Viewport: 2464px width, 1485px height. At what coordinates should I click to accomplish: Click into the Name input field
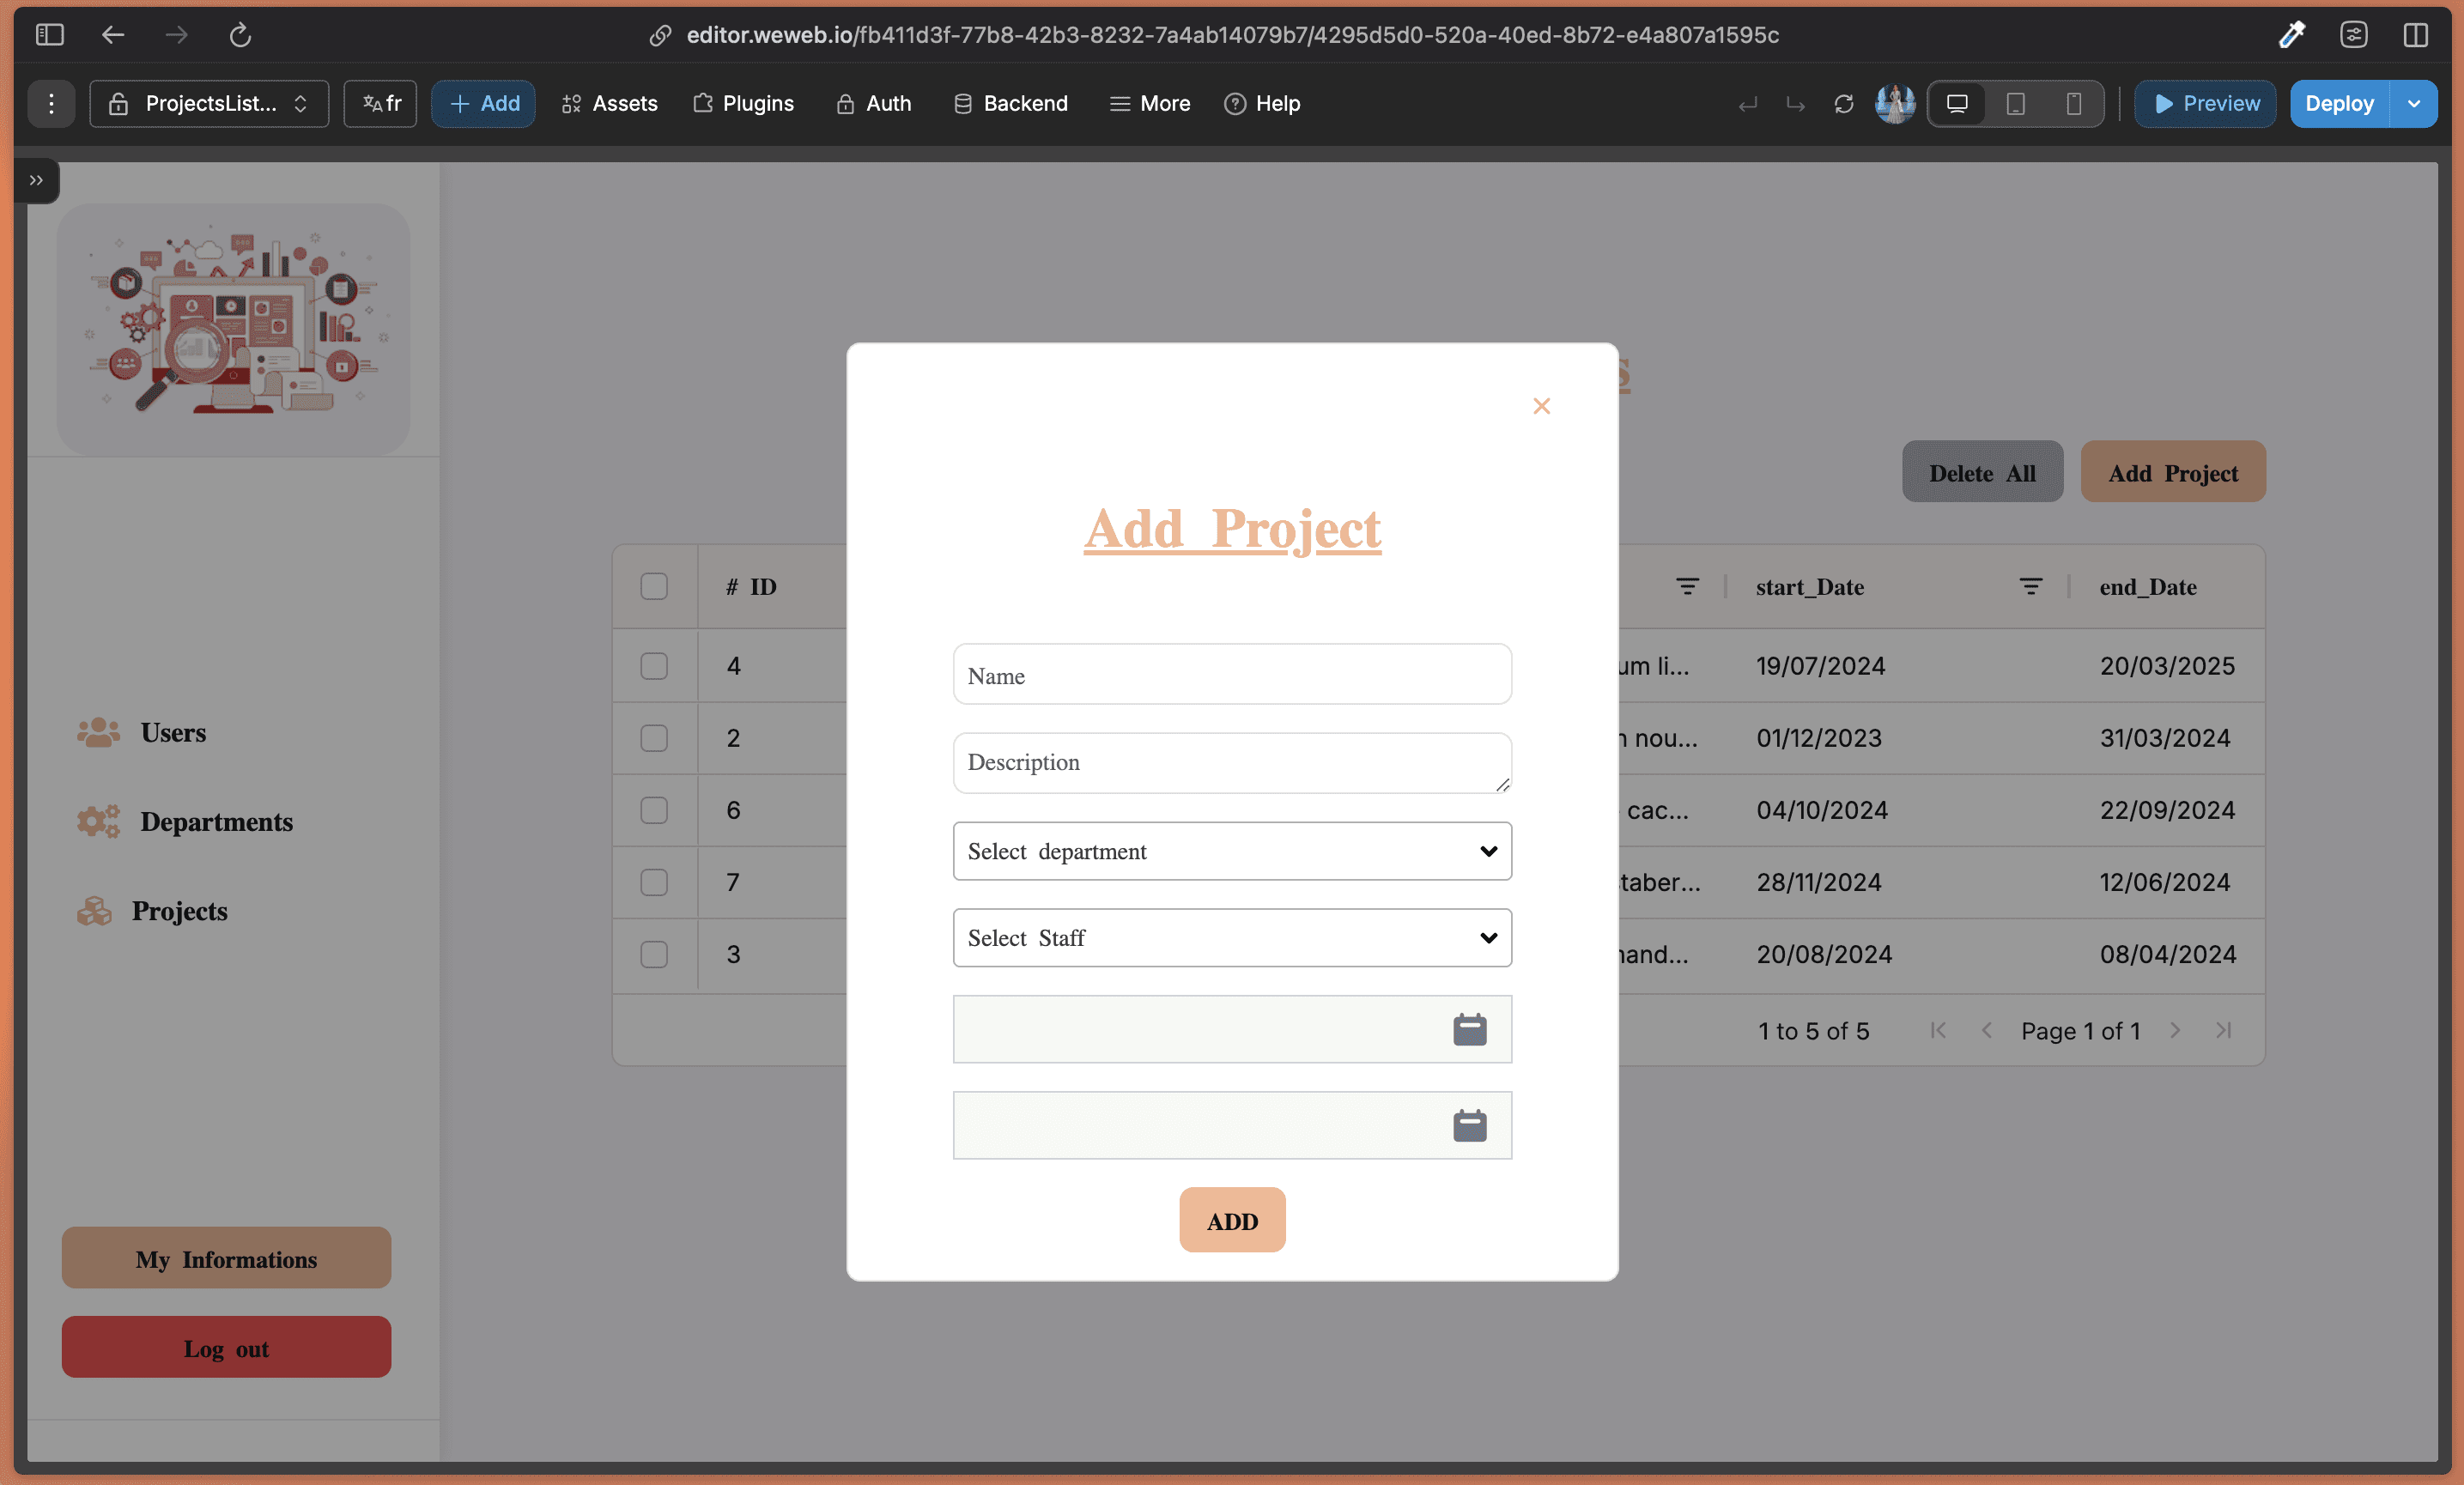click(1232, 675)
